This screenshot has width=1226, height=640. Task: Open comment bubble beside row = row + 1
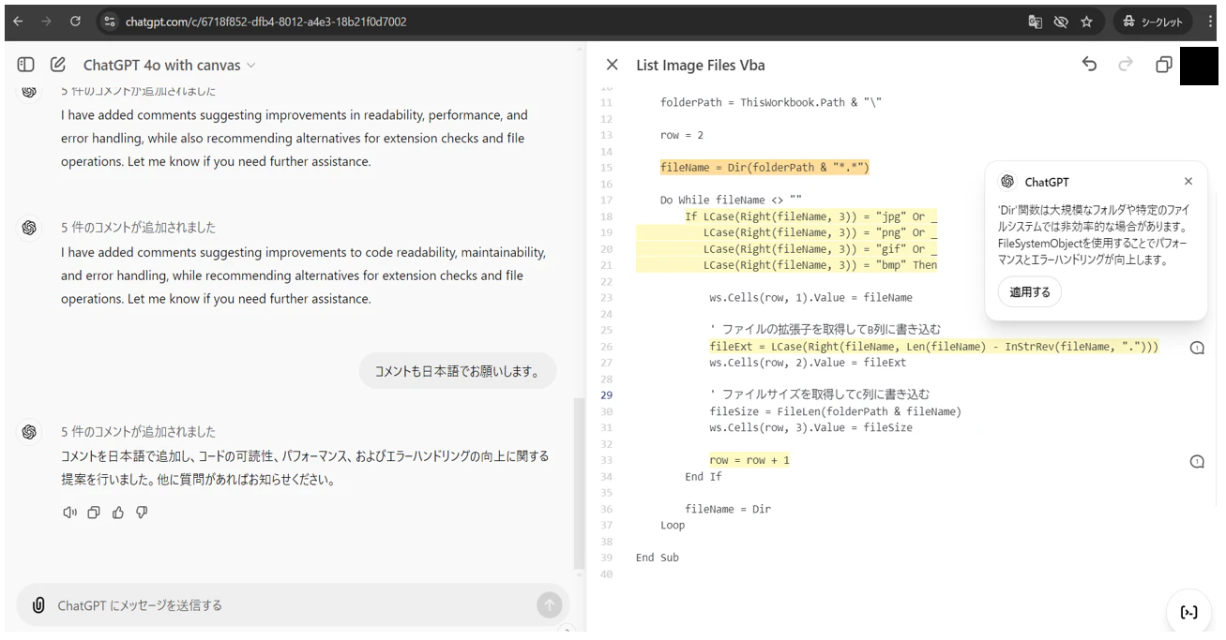point(1197,461)
